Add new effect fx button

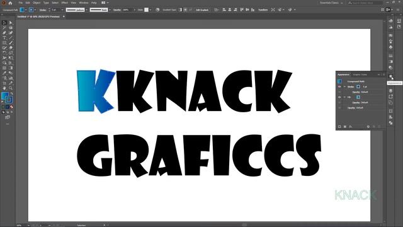click(x=351, y=127)
